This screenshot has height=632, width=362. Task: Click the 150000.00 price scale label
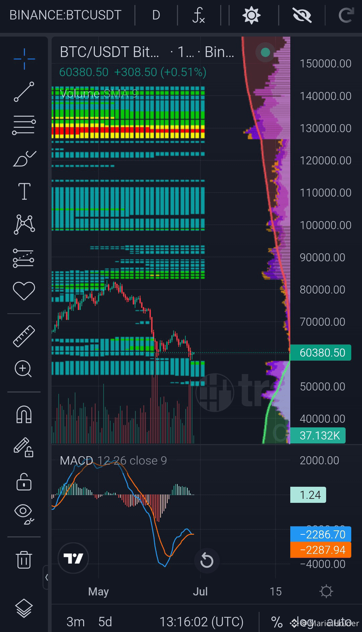tap(325, 63)
